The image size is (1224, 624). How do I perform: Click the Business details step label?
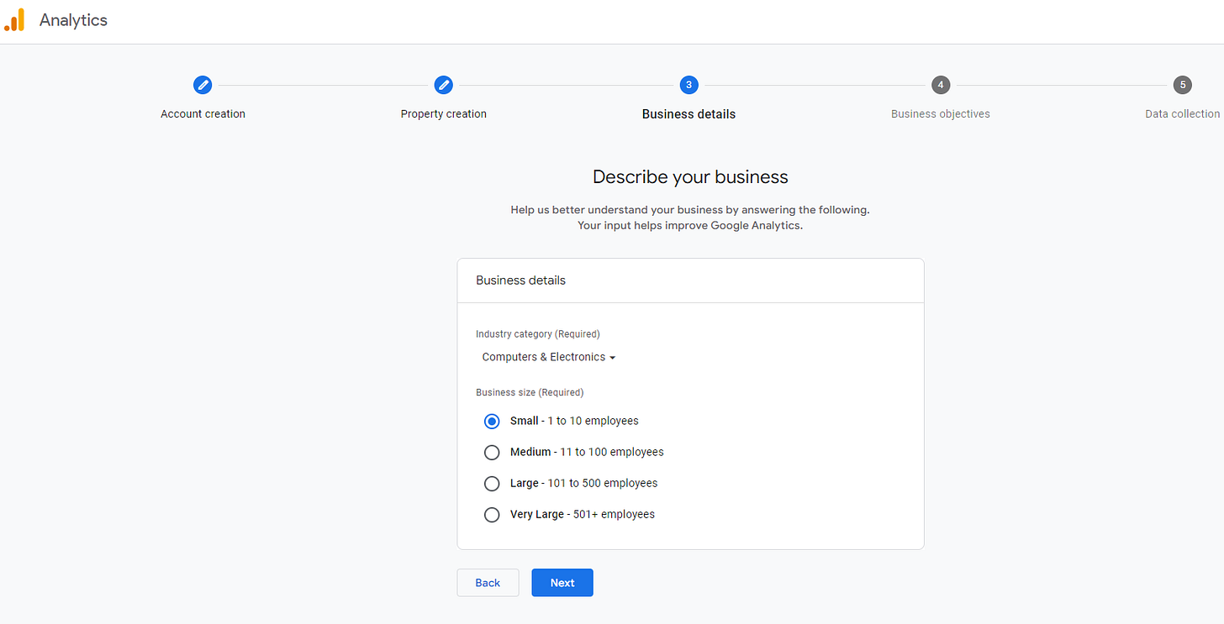pyautogui.click(x=688, y=114)
